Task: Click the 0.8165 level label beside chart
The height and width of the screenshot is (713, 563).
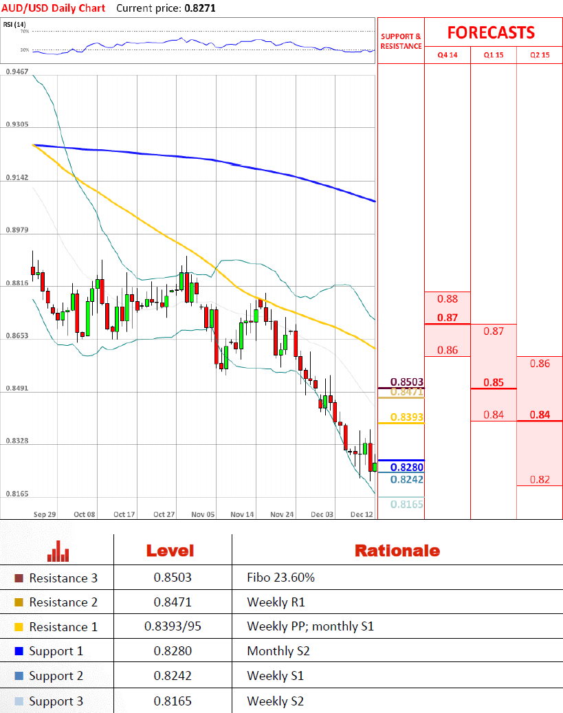Action: point(406,504)
